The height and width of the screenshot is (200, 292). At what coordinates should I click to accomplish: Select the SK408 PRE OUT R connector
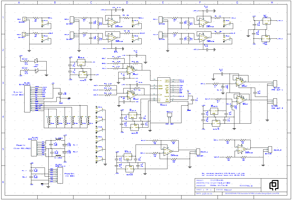click(x=275, y=101)
